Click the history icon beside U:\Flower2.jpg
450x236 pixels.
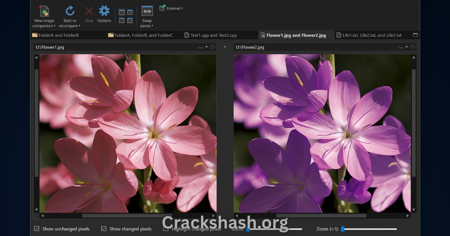412,47
